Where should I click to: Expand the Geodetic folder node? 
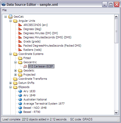pyautogui.click(x=15, y=70)
